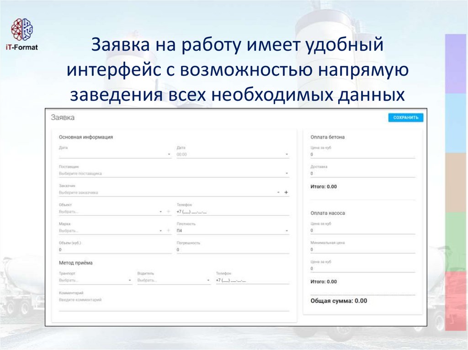This screenshot has width=468, height=350.
Task: Open the time dropdown showing 00:00
Action: coord(233,155)
